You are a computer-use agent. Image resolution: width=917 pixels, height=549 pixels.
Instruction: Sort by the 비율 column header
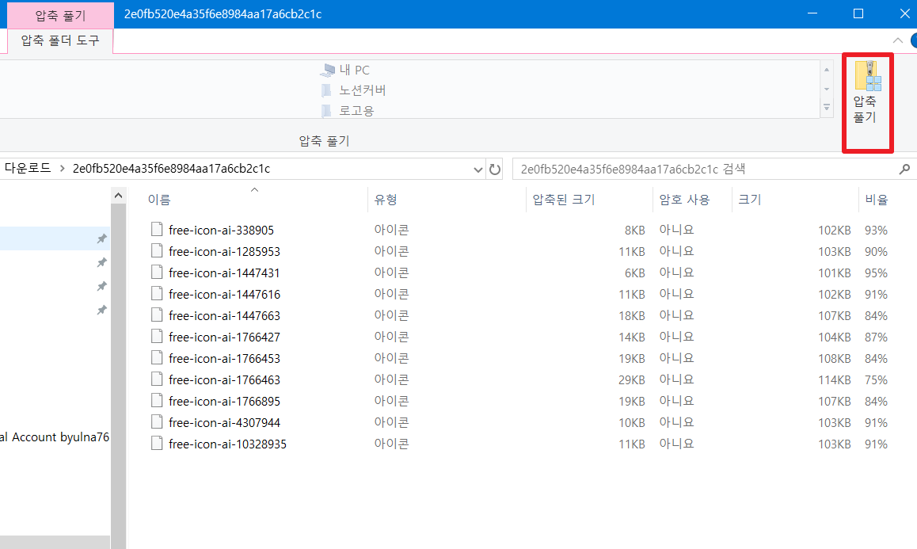877,200
